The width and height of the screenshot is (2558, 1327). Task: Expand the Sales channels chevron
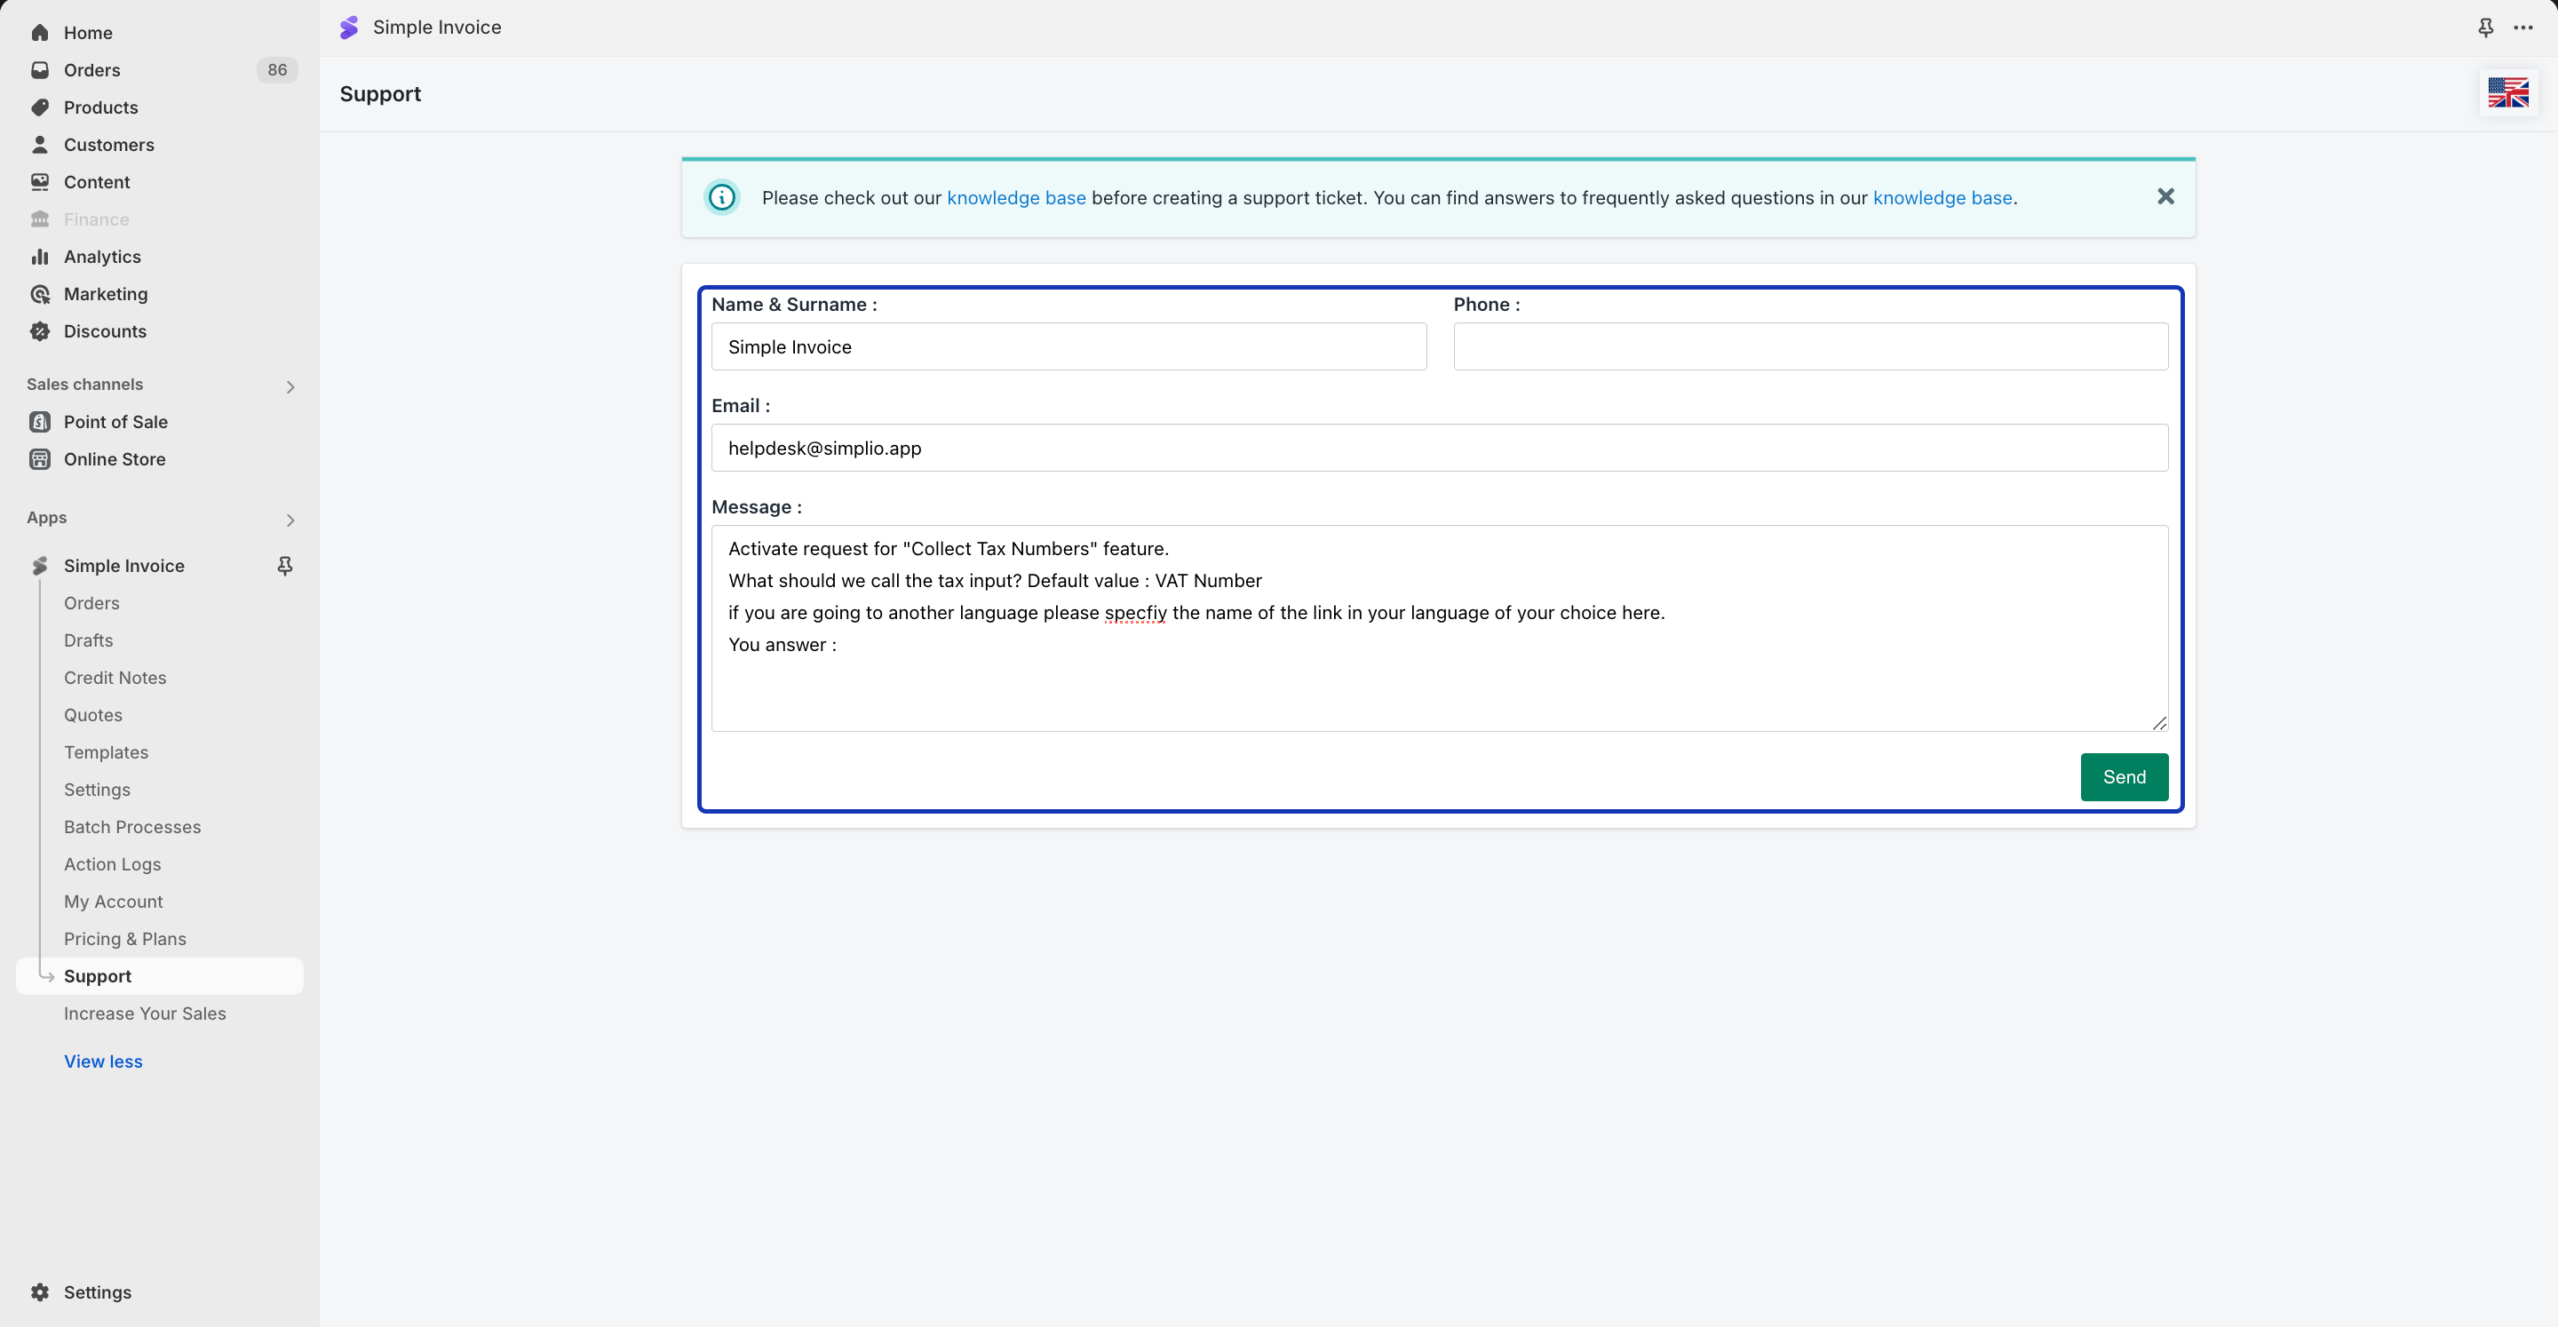tap(290, 386)
